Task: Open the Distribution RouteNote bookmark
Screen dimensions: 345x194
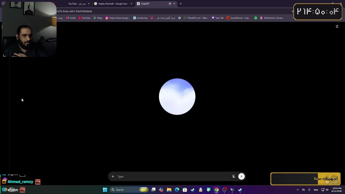Action: (x=272, y=18)
